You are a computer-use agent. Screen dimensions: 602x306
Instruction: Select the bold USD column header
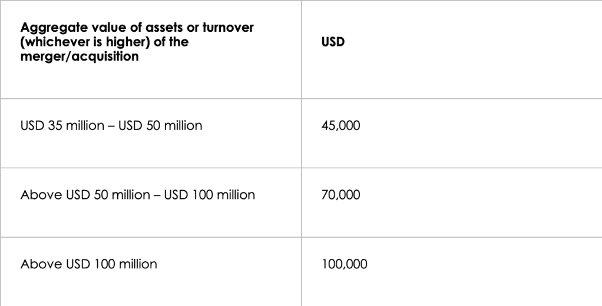(x=333, y=43)
